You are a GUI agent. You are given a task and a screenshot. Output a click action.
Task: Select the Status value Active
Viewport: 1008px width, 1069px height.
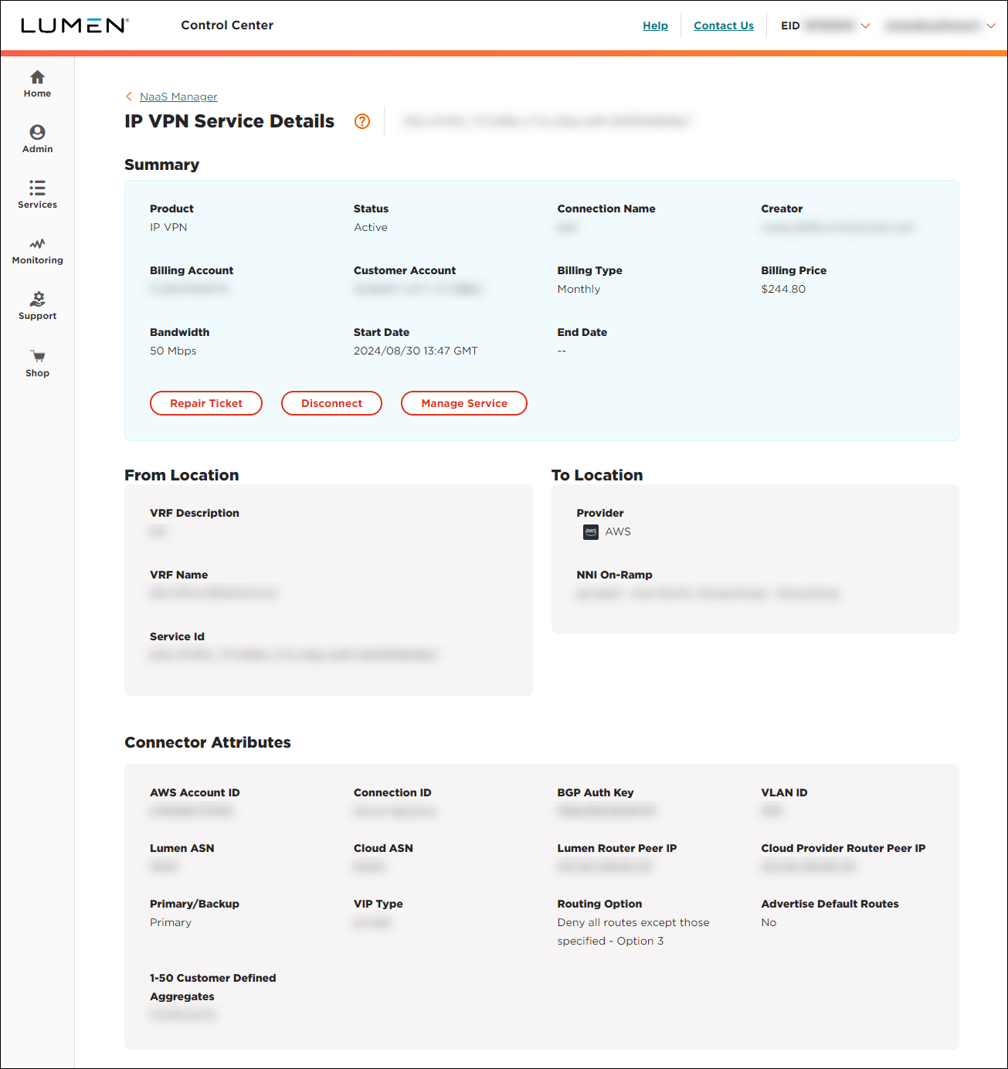(x=371, y=227)
